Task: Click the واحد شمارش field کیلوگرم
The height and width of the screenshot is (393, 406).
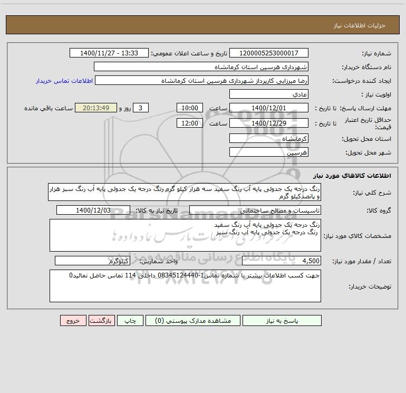Action: click(92, 261)
